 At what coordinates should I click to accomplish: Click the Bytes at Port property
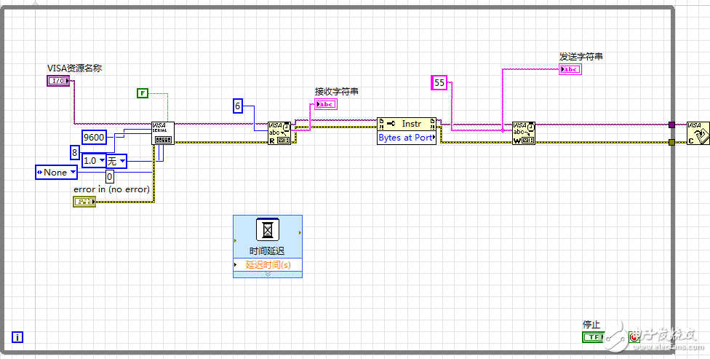(407, 138)
